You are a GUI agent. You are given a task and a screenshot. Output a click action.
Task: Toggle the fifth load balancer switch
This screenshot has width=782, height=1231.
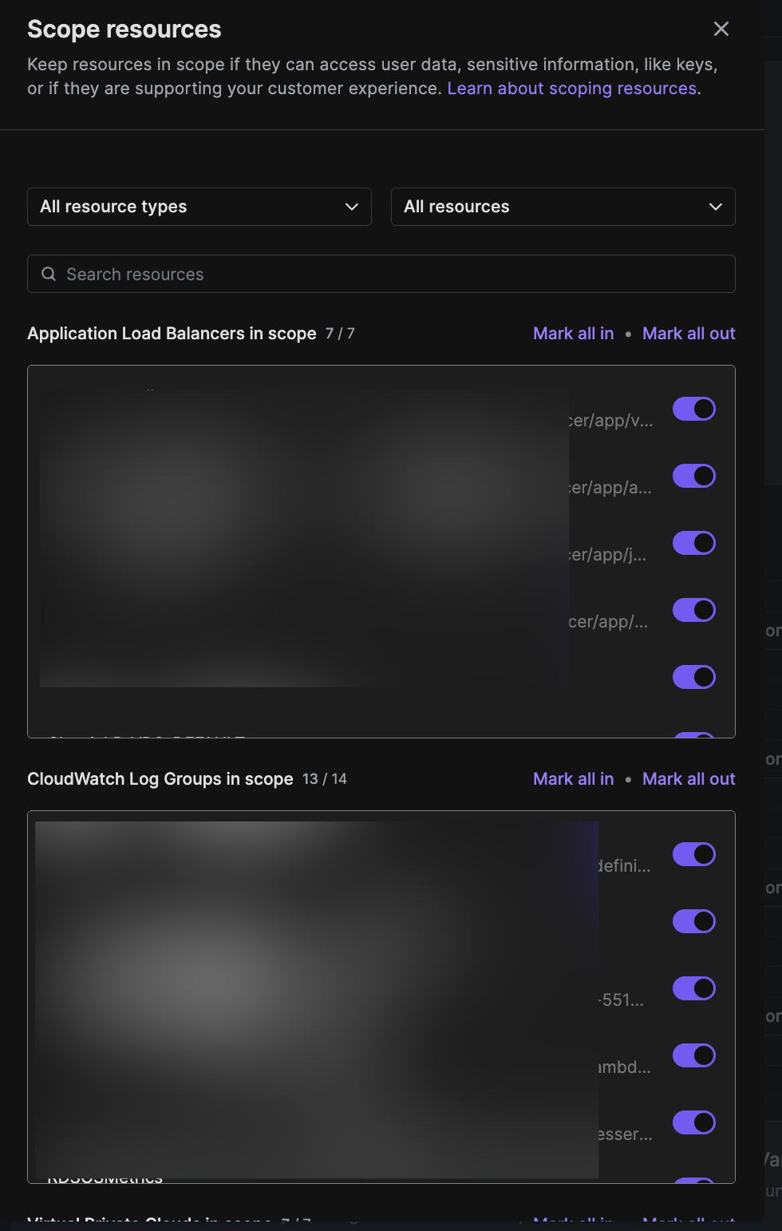pyautogui.click(x=694, y=677)
